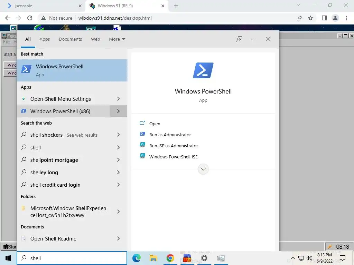Open File Explorer from the taskbar
354x265 pixels.
point(153,258)
